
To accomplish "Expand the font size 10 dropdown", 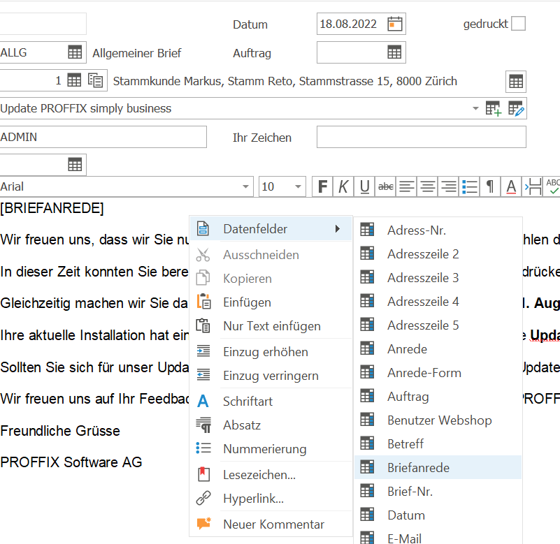I will 298,186.
